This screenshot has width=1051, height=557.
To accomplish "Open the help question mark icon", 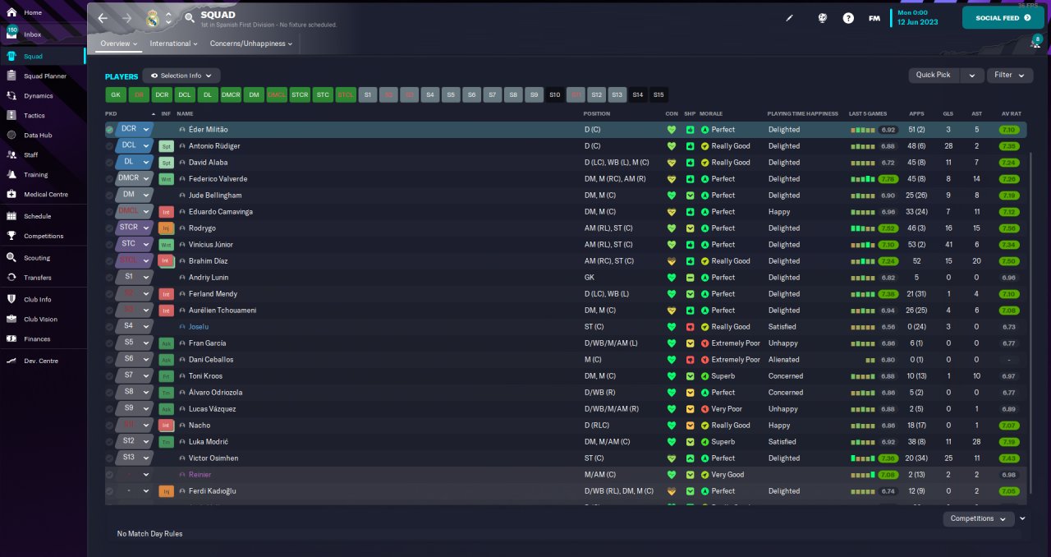I will [848, 17].
